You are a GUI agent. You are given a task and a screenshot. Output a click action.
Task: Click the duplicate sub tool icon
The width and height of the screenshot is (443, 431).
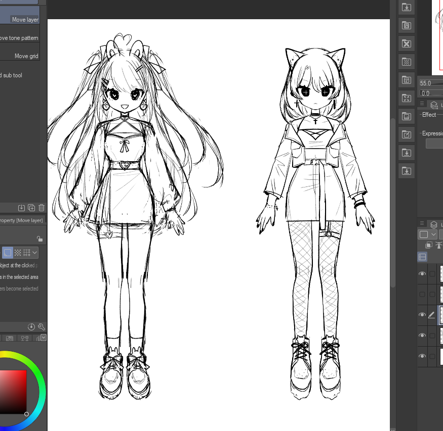[x=31, y=208]
